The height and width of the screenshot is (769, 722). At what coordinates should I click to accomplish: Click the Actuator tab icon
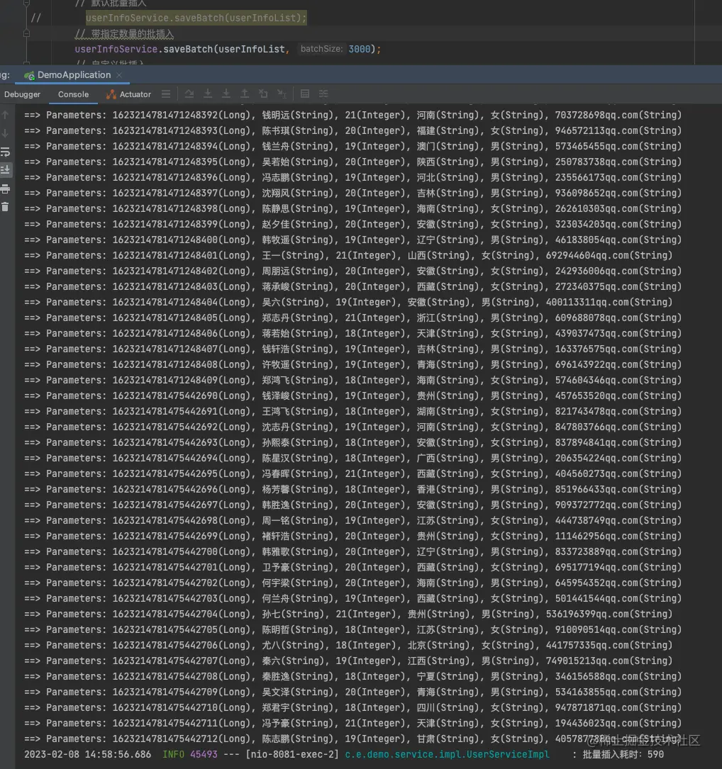coord(111,94)
